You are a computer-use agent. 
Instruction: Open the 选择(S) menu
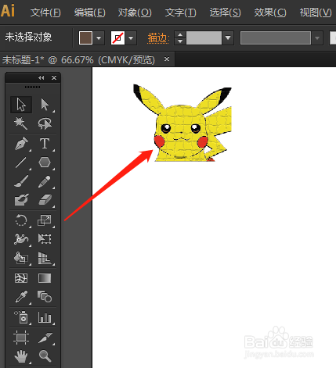pos(225,13)
